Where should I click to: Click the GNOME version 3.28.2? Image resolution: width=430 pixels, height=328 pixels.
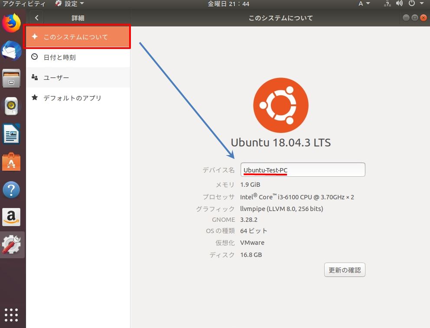249,220
